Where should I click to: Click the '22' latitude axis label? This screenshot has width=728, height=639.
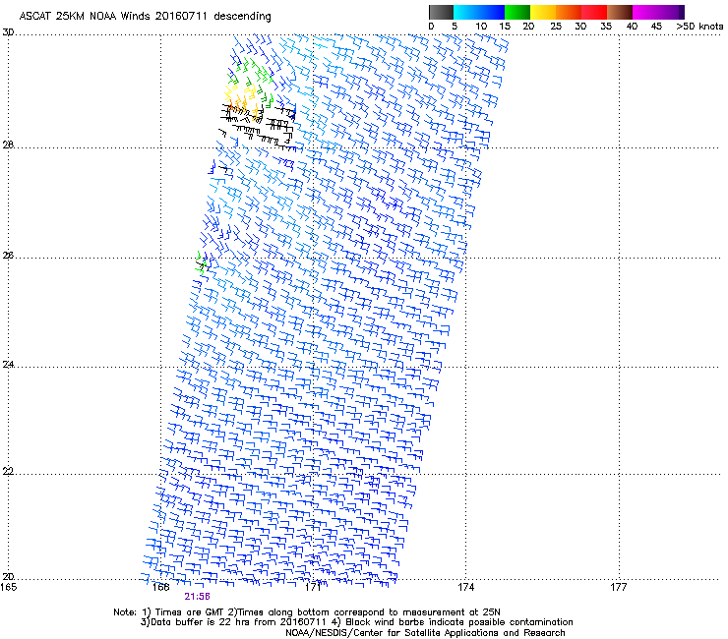pyautogui.click(x=8, y=472)
